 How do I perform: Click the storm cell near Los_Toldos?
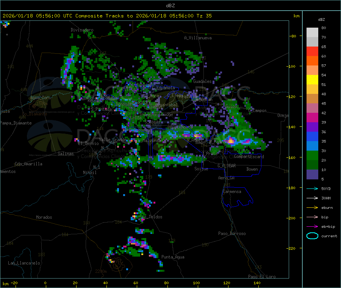(138, 216)
